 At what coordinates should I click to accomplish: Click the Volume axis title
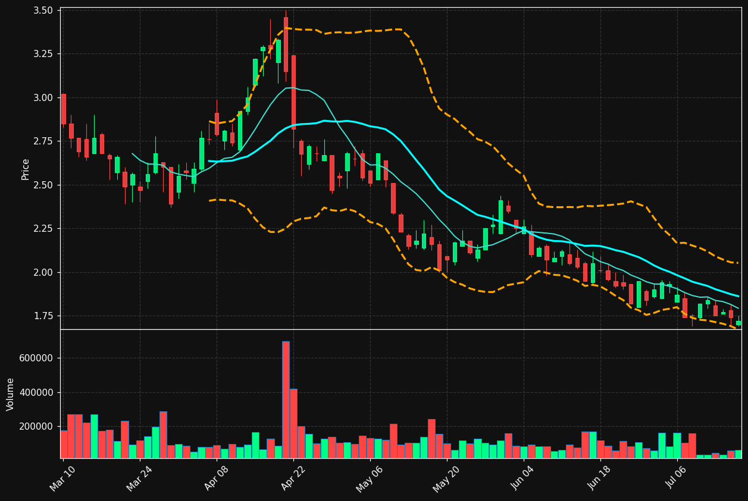click(11, 394)
